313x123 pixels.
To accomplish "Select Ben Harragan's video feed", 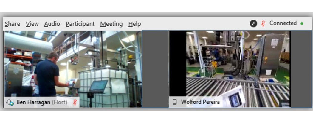I will click(72, 65).
